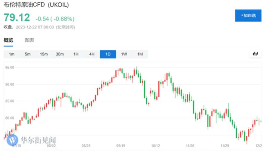Set chart interval to 4H
Image resolution: width=266 pixels, height=151 pixels.
coord(92,54)
